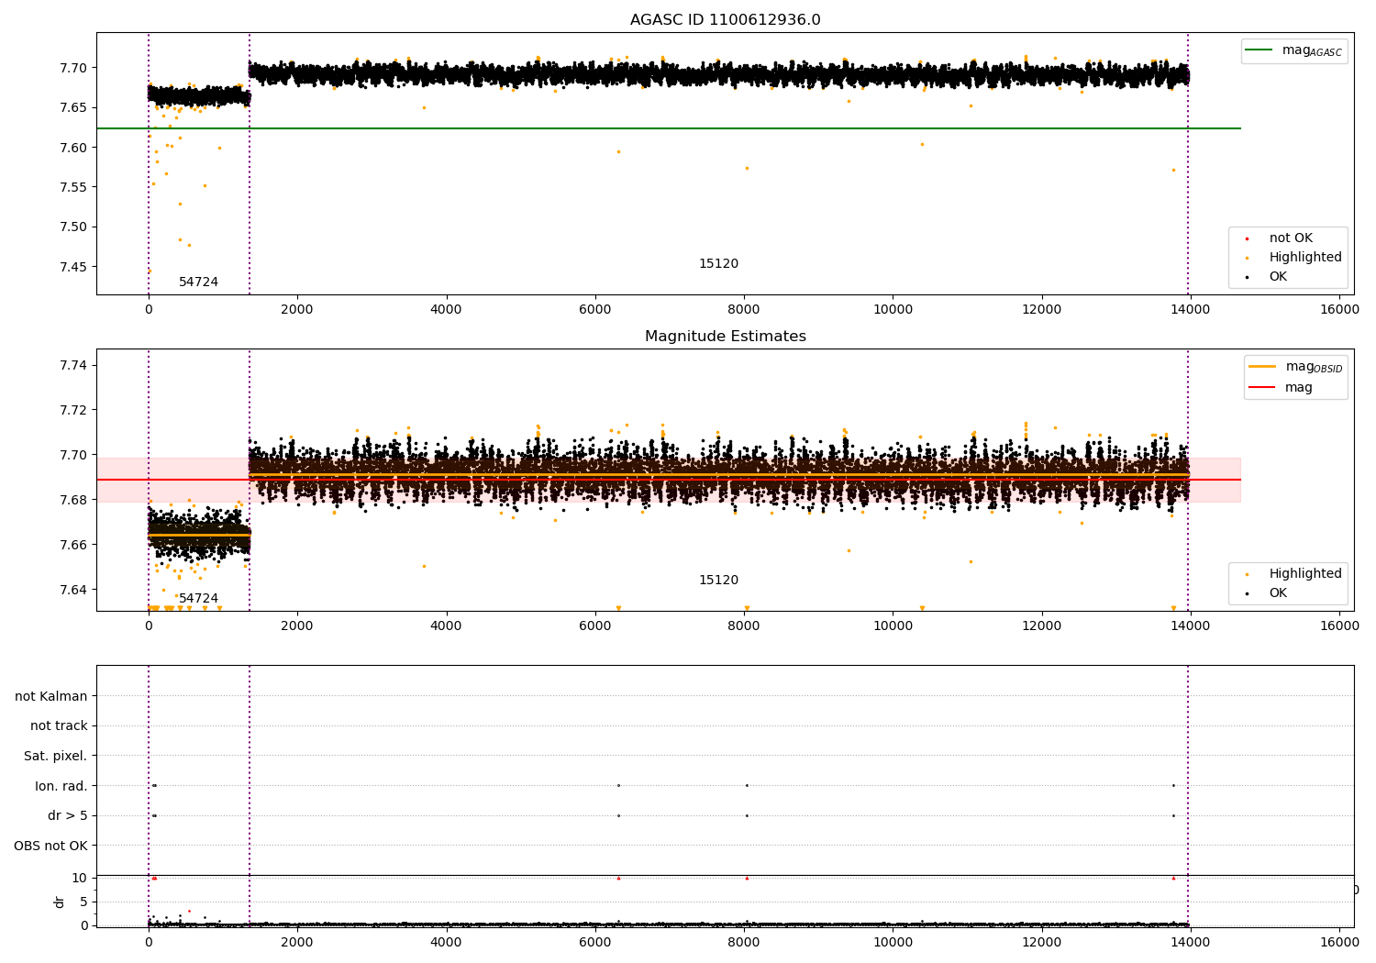Click 'Highlighted' legend entry in middle plot
The width and height of the screenshot is (1376, 963).
click(1293, 574)
